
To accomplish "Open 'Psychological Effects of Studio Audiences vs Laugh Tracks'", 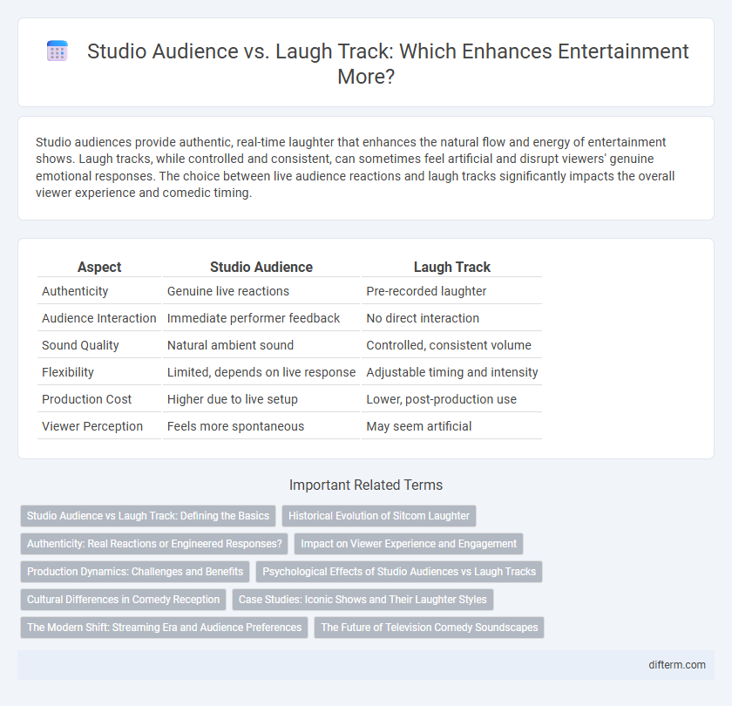I will click(x=399, y=572).
